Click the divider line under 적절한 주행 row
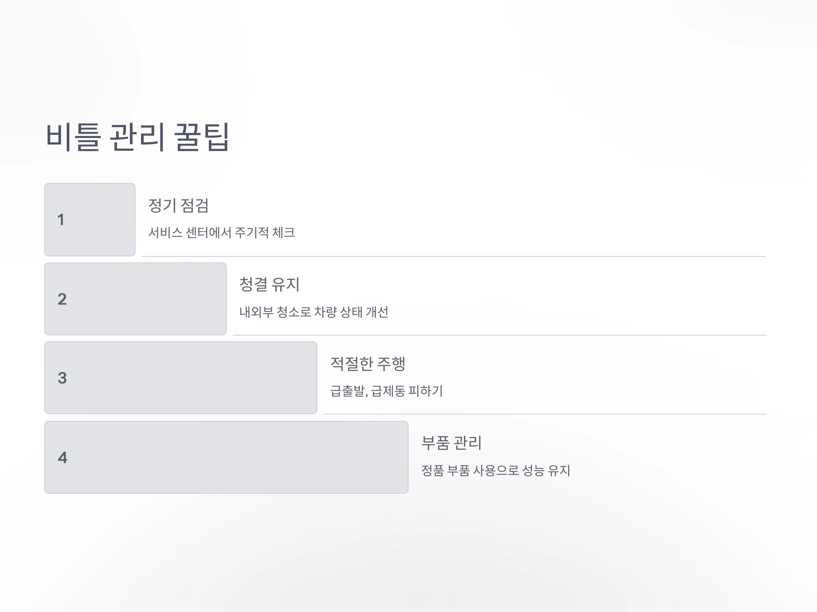817x612 pixels. [546, 414]
